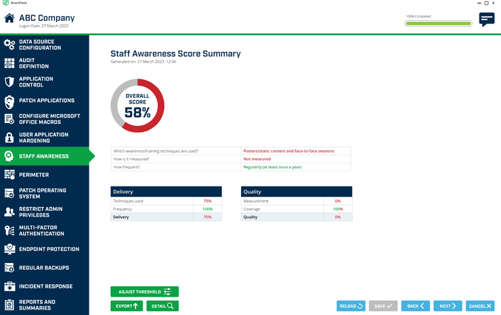Viewport: 501px width, 315px height.
Task: Click the Endpoint Protection icon
Action: pos(9,249)
